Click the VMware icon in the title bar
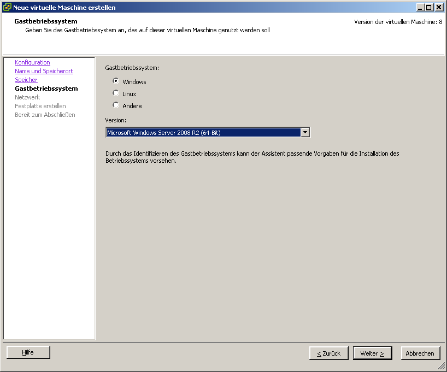Image resolution: width=447 pixels, height=372 pixels. pos(7,7)
